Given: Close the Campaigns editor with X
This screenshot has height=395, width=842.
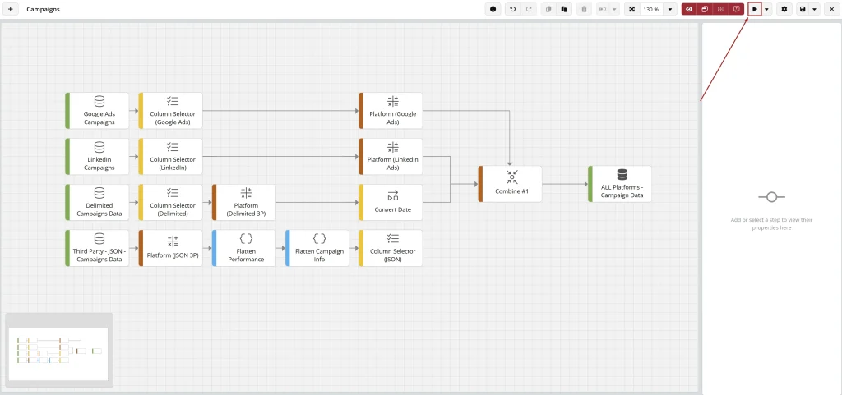Looking at the screenshot, I should (x=831, y=9).
